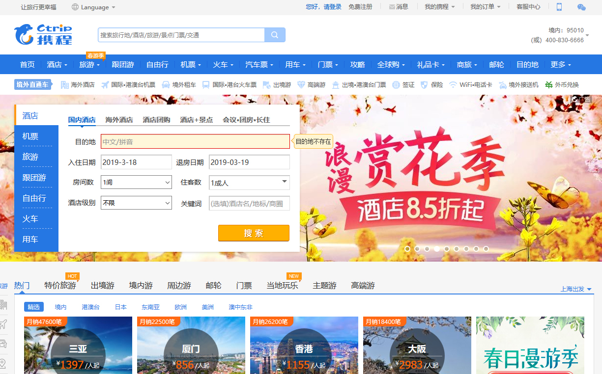Switch to the fifth banner carousel dot

pos(447,249)
